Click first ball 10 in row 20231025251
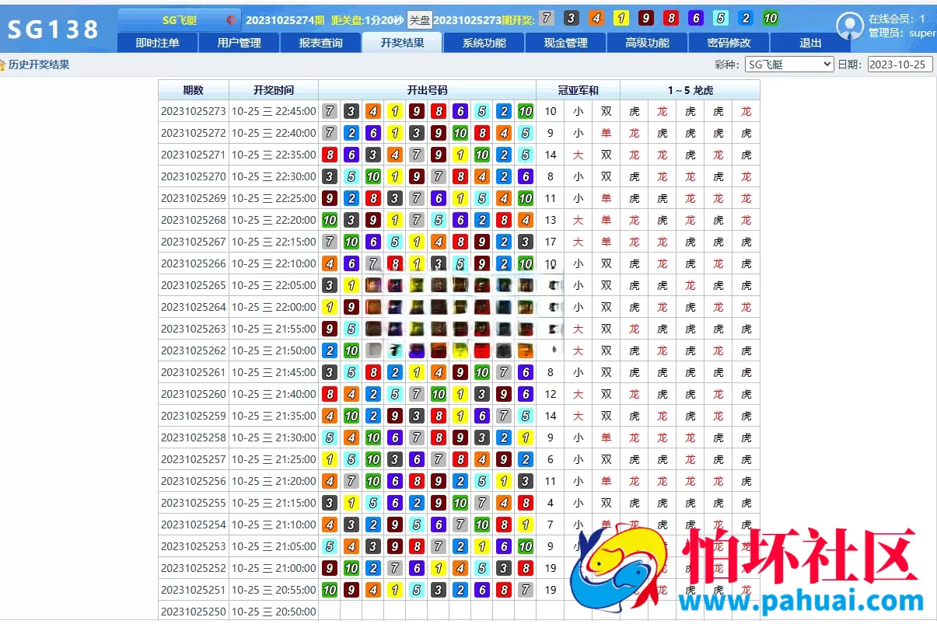937x624 pixels. pyautogui.click(x=330, y=590)
